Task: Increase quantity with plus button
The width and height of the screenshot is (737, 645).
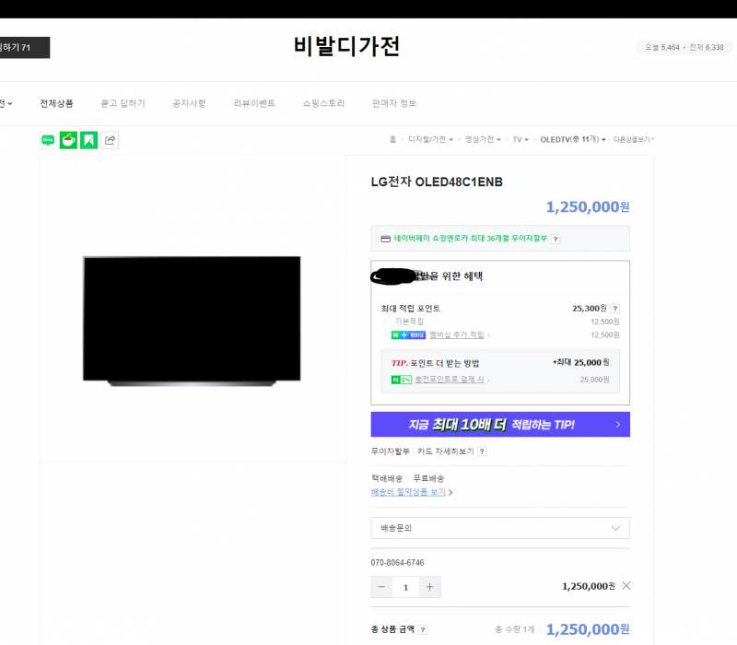Action: click(429, 587)
